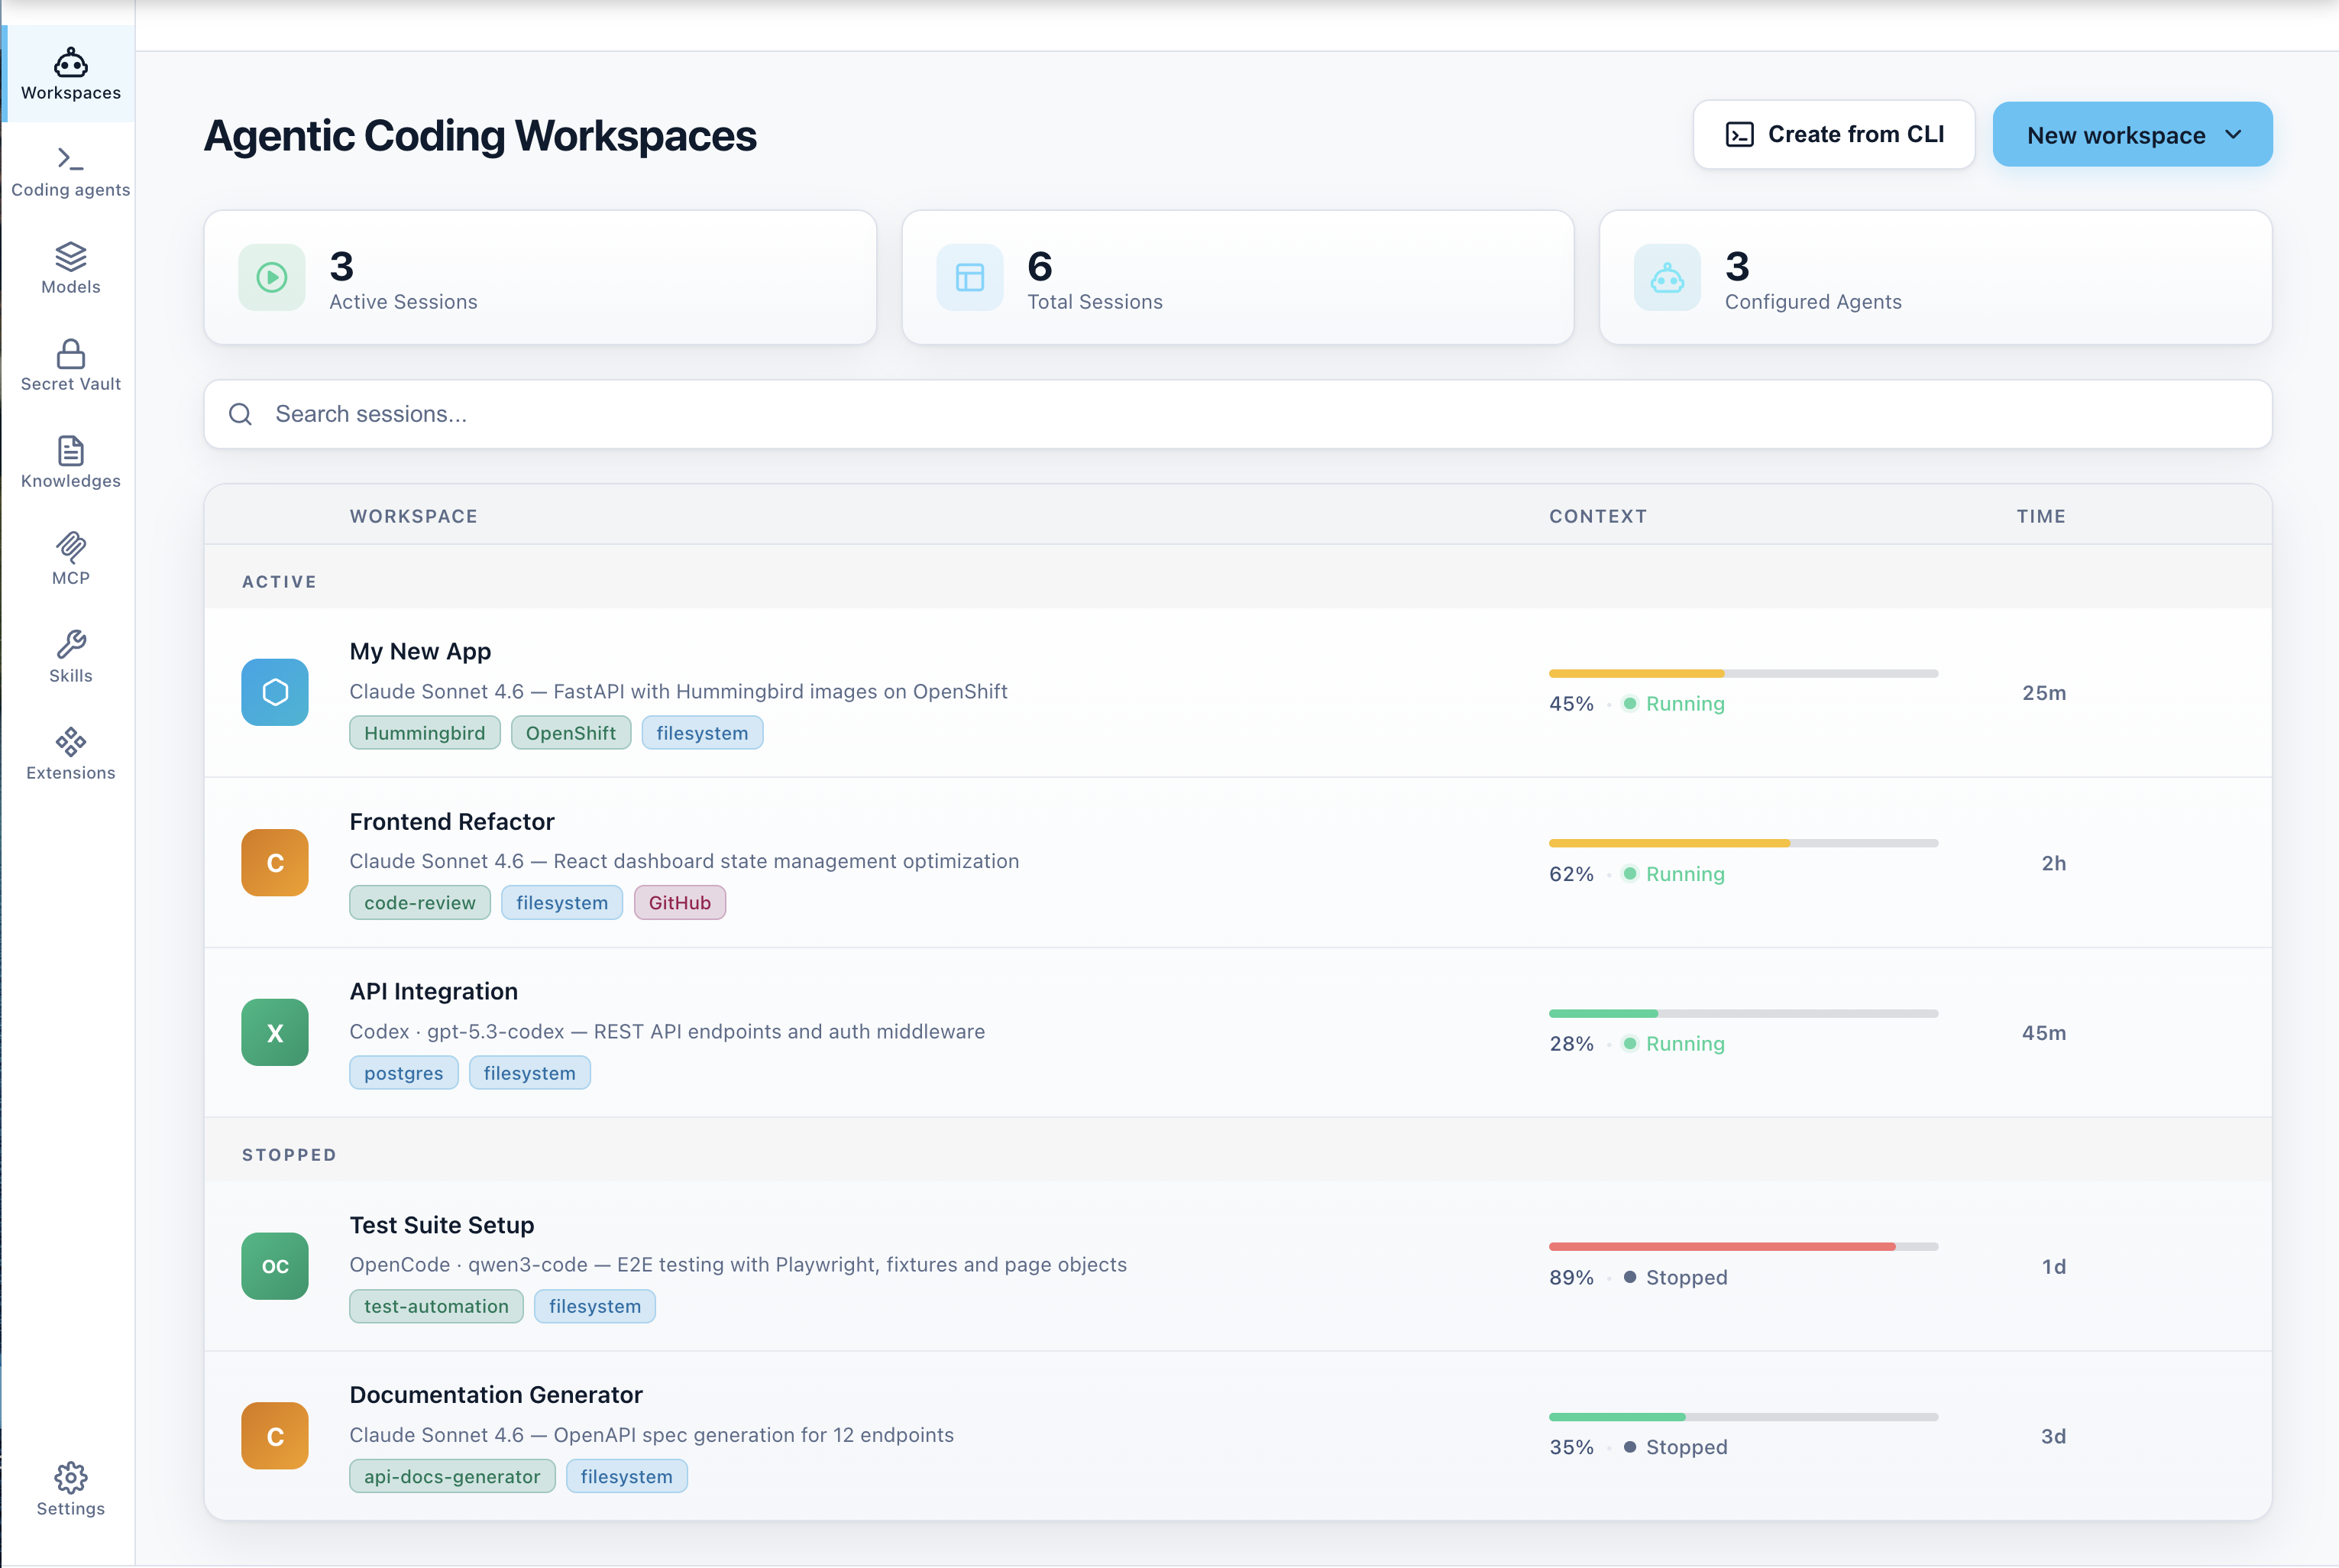Click the GitHub tag

coord(680,903)
